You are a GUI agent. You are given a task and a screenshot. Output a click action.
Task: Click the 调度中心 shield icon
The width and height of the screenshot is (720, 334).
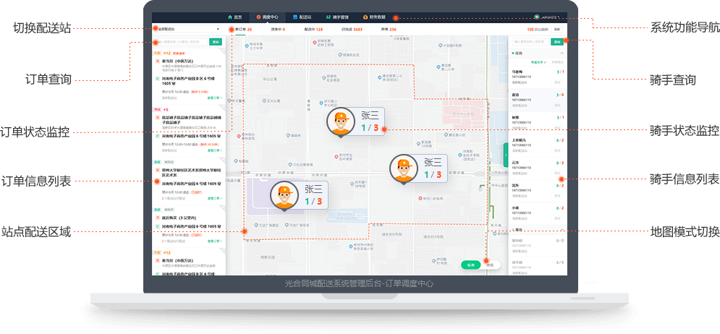[x=259, y=17]
